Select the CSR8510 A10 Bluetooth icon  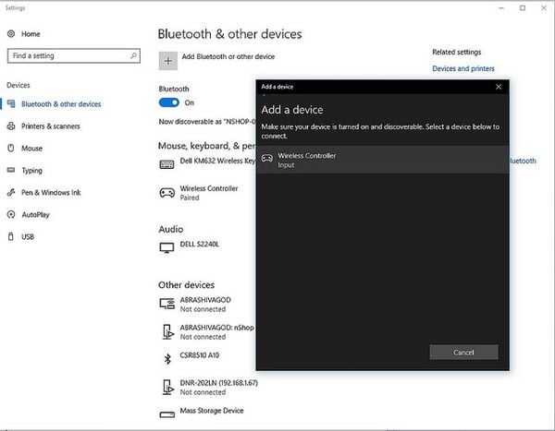point(167,359)
